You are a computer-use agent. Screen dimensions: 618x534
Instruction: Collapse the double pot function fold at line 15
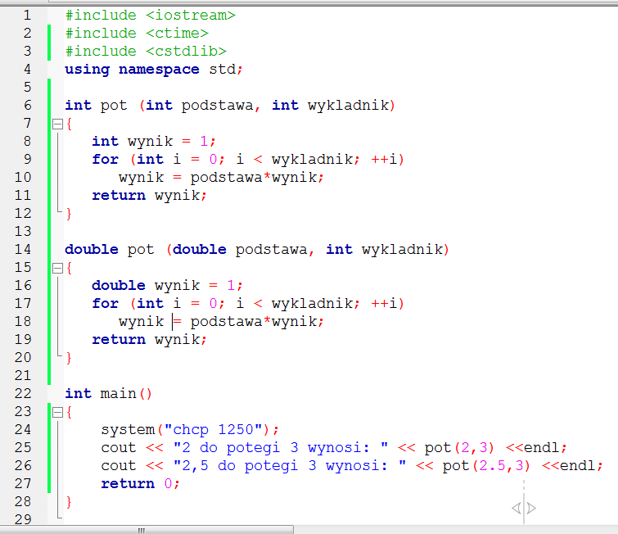(x=57, y=269)
